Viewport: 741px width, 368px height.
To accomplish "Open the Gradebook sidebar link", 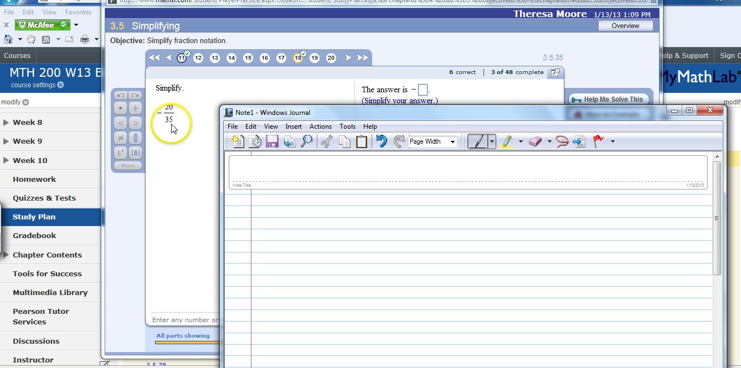I will click(x=34, y=235).
